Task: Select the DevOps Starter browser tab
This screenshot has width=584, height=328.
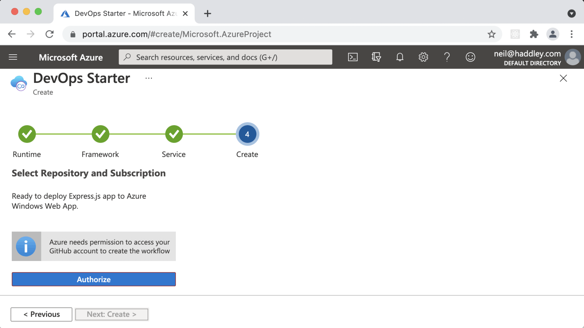Action: 124,14
